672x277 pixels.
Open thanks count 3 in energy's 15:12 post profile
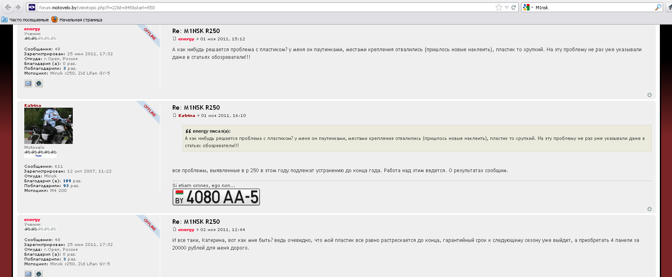pyautogui.click(x=64, y=69)
